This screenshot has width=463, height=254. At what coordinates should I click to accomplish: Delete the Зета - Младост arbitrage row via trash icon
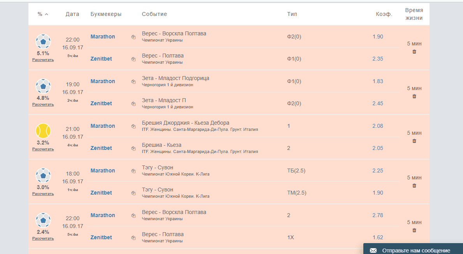(x=414, y=96)
